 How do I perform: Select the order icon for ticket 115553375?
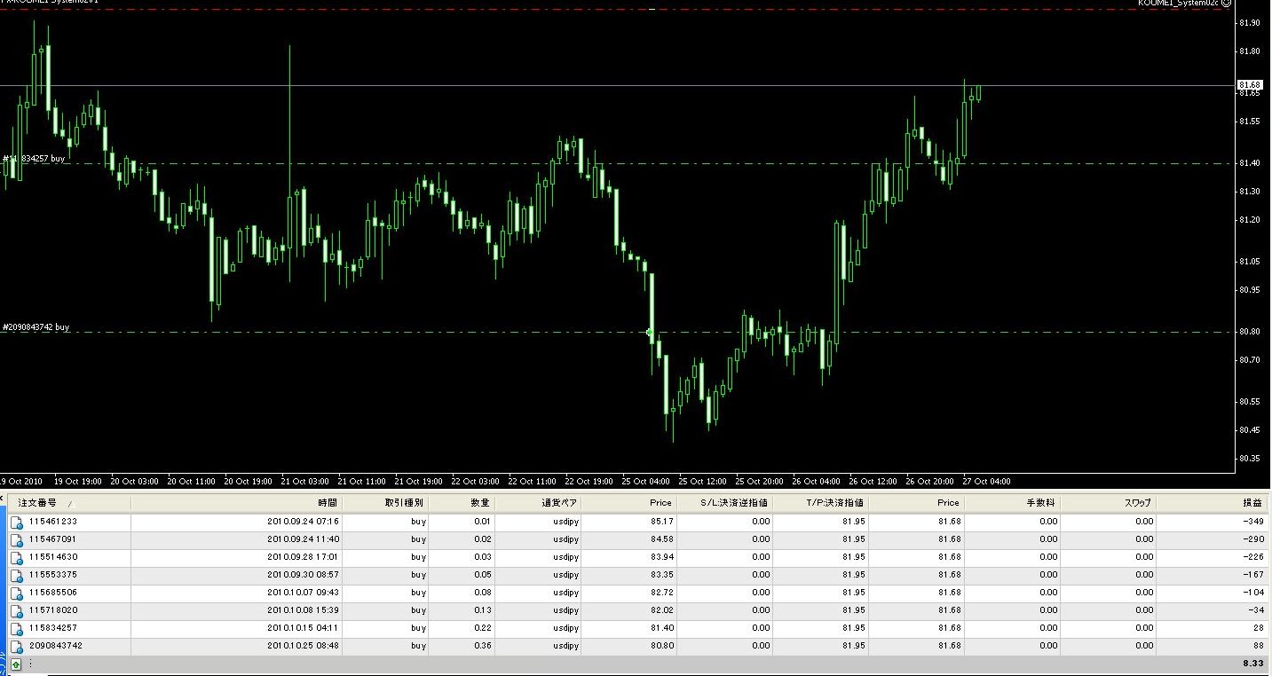pos(16,575)
